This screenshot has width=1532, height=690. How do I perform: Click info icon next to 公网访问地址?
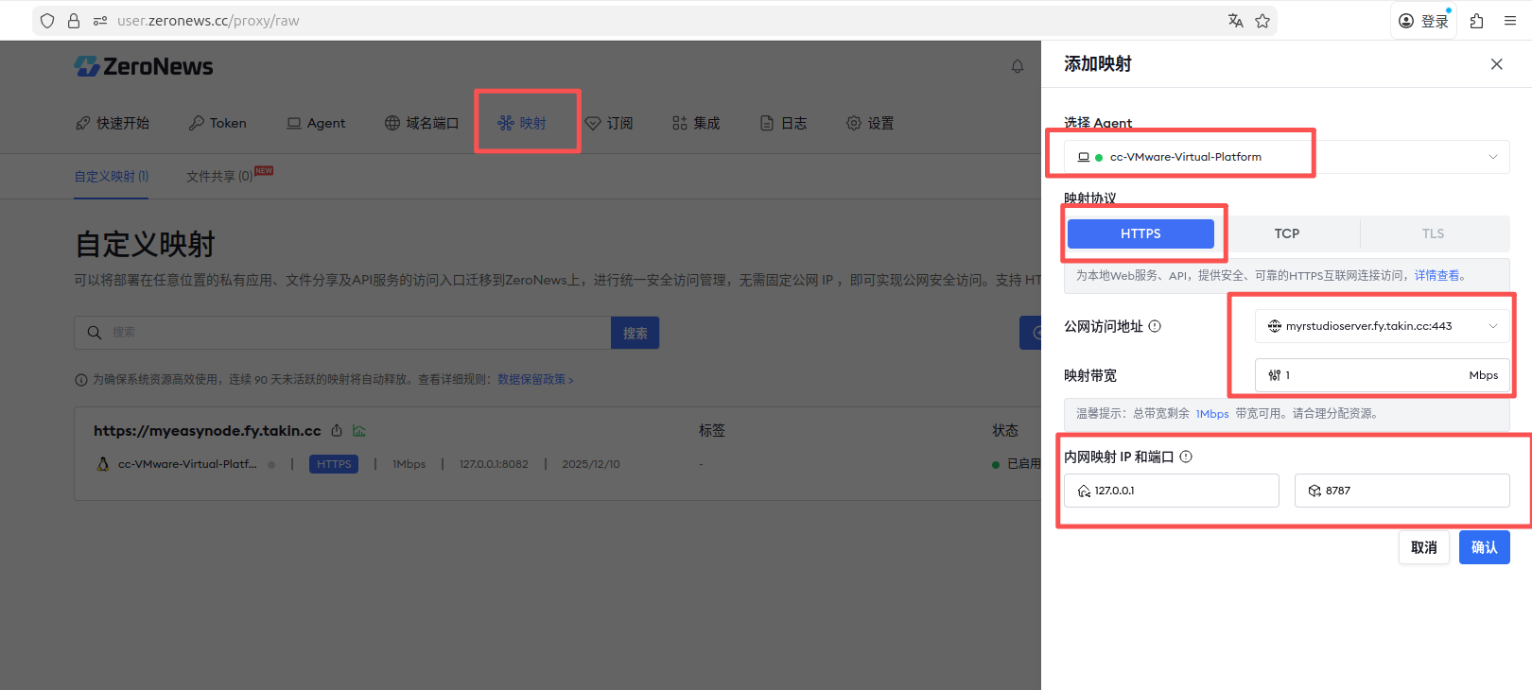(x=1155, y=326)
